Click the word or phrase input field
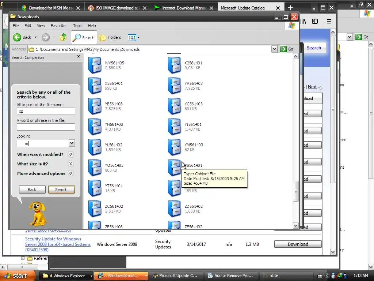The width and height of the screenshot is (374, 281). pos(46,127)
